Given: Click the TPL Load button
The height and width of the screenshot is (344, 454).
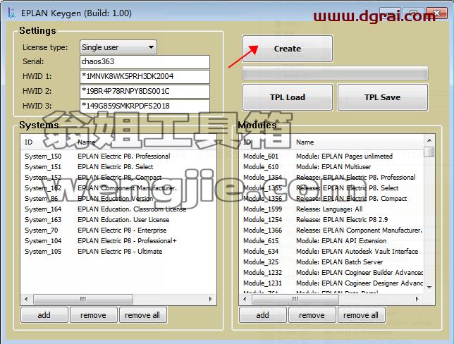Looking at the screenshot, I should [288, 97].
